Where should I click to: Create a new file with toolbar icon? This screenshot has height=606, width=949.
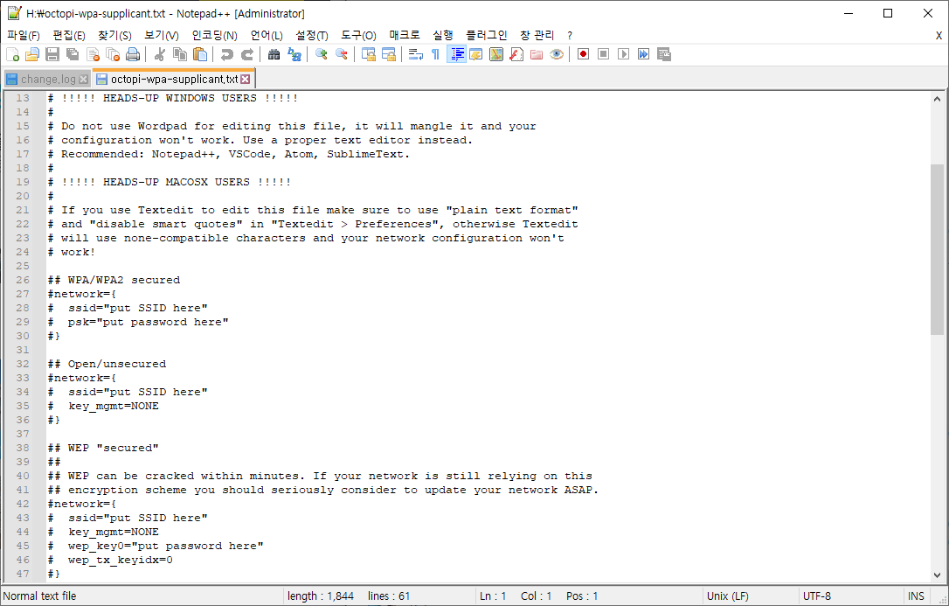tap(13, 54)
